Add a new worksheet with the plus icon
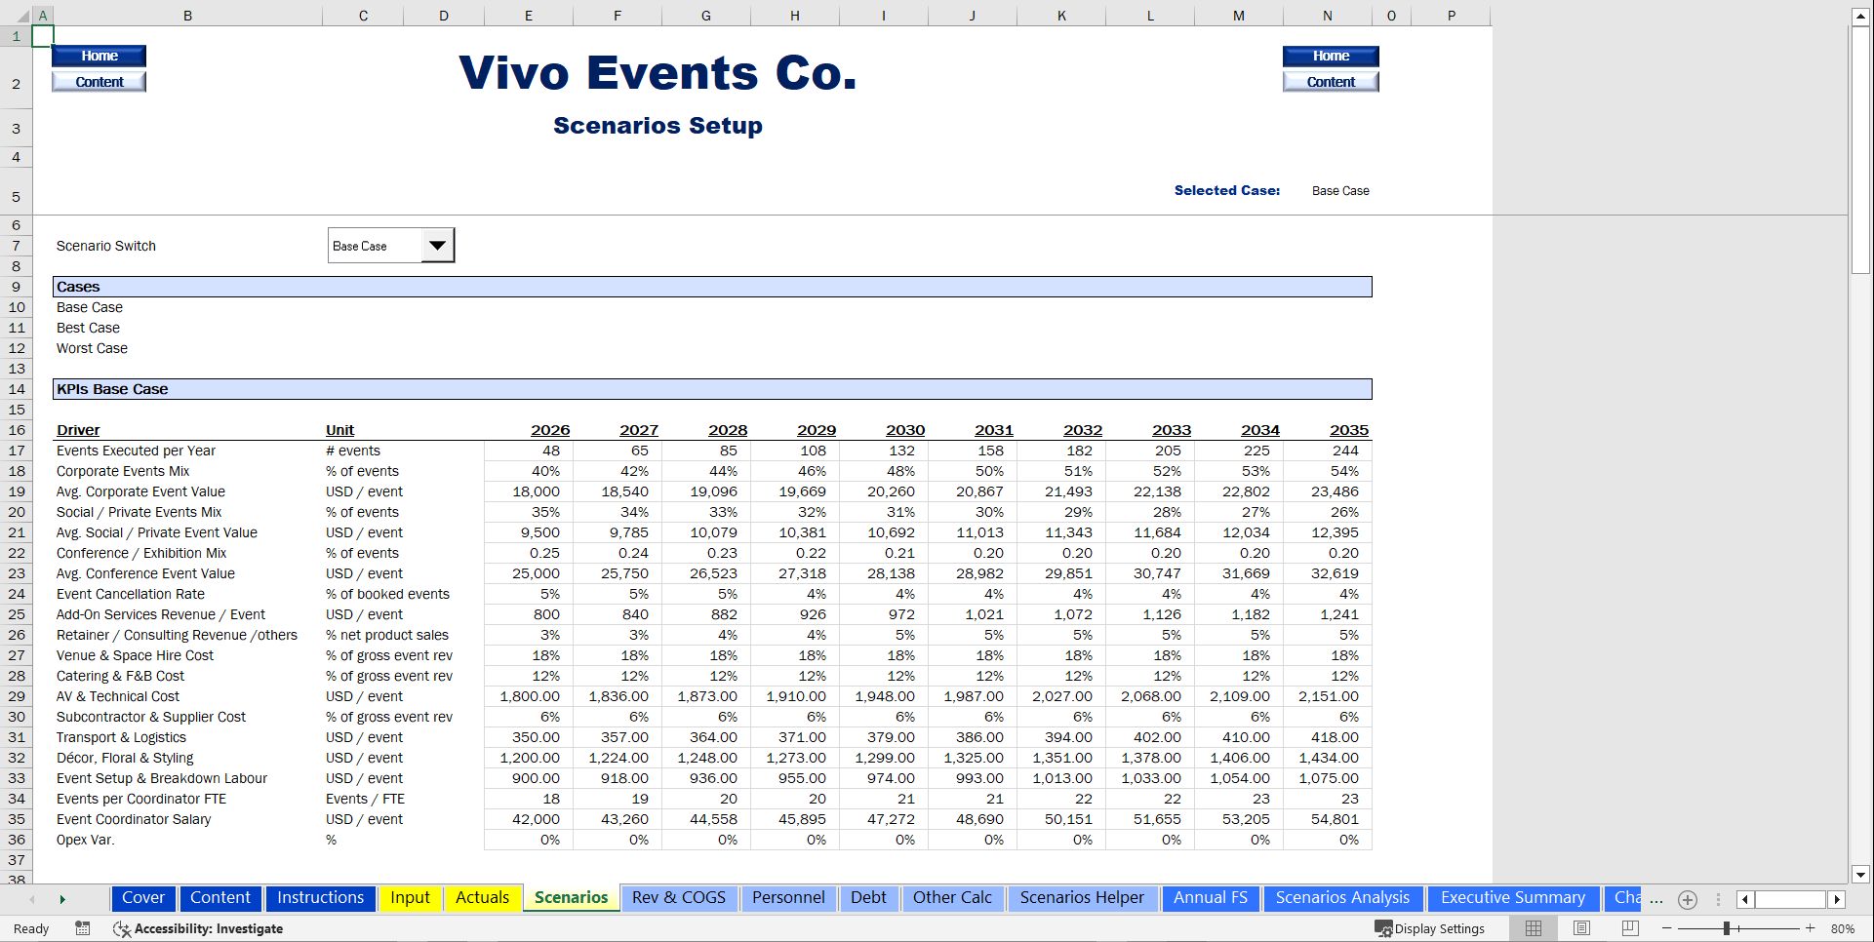This screenshot has width=1874, height=942. [x=1688, y=899]
